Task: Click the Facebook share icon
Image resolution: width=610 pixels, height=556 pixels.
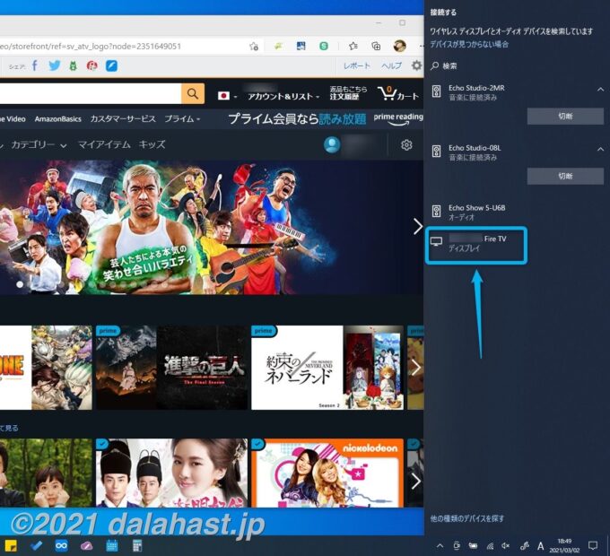Action: tap(35, 65)
